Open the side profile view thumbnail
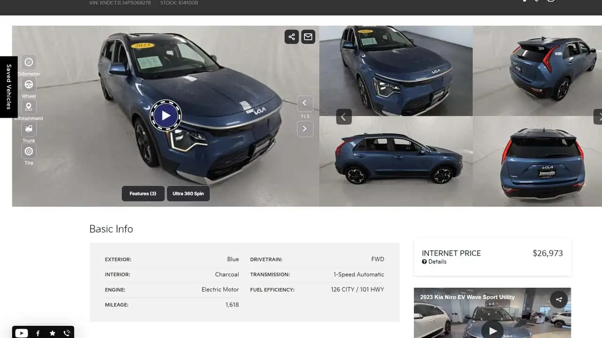The height and width of the screenshot is (338, 602). [x=396, y=161]
